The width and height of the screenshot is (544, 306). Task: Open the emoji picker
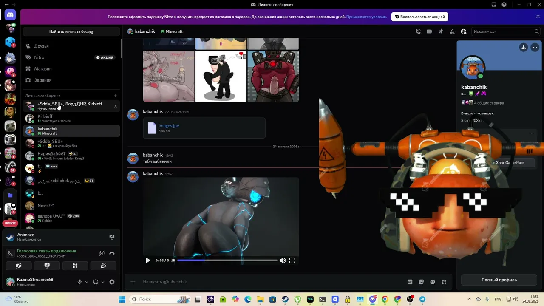point(433,282)
